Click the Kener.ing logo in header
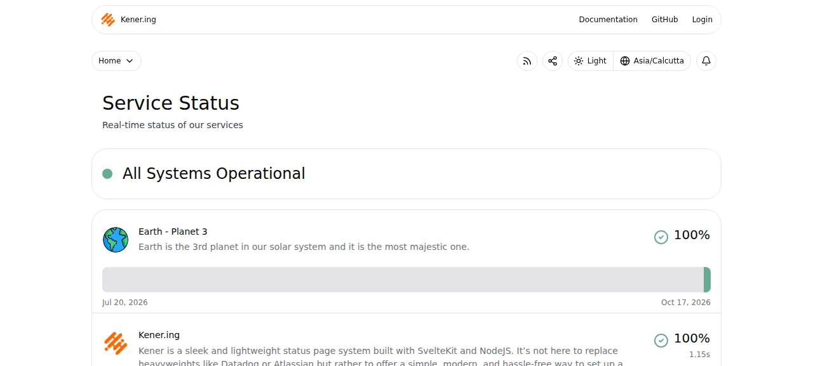 (x=108, y=20)
